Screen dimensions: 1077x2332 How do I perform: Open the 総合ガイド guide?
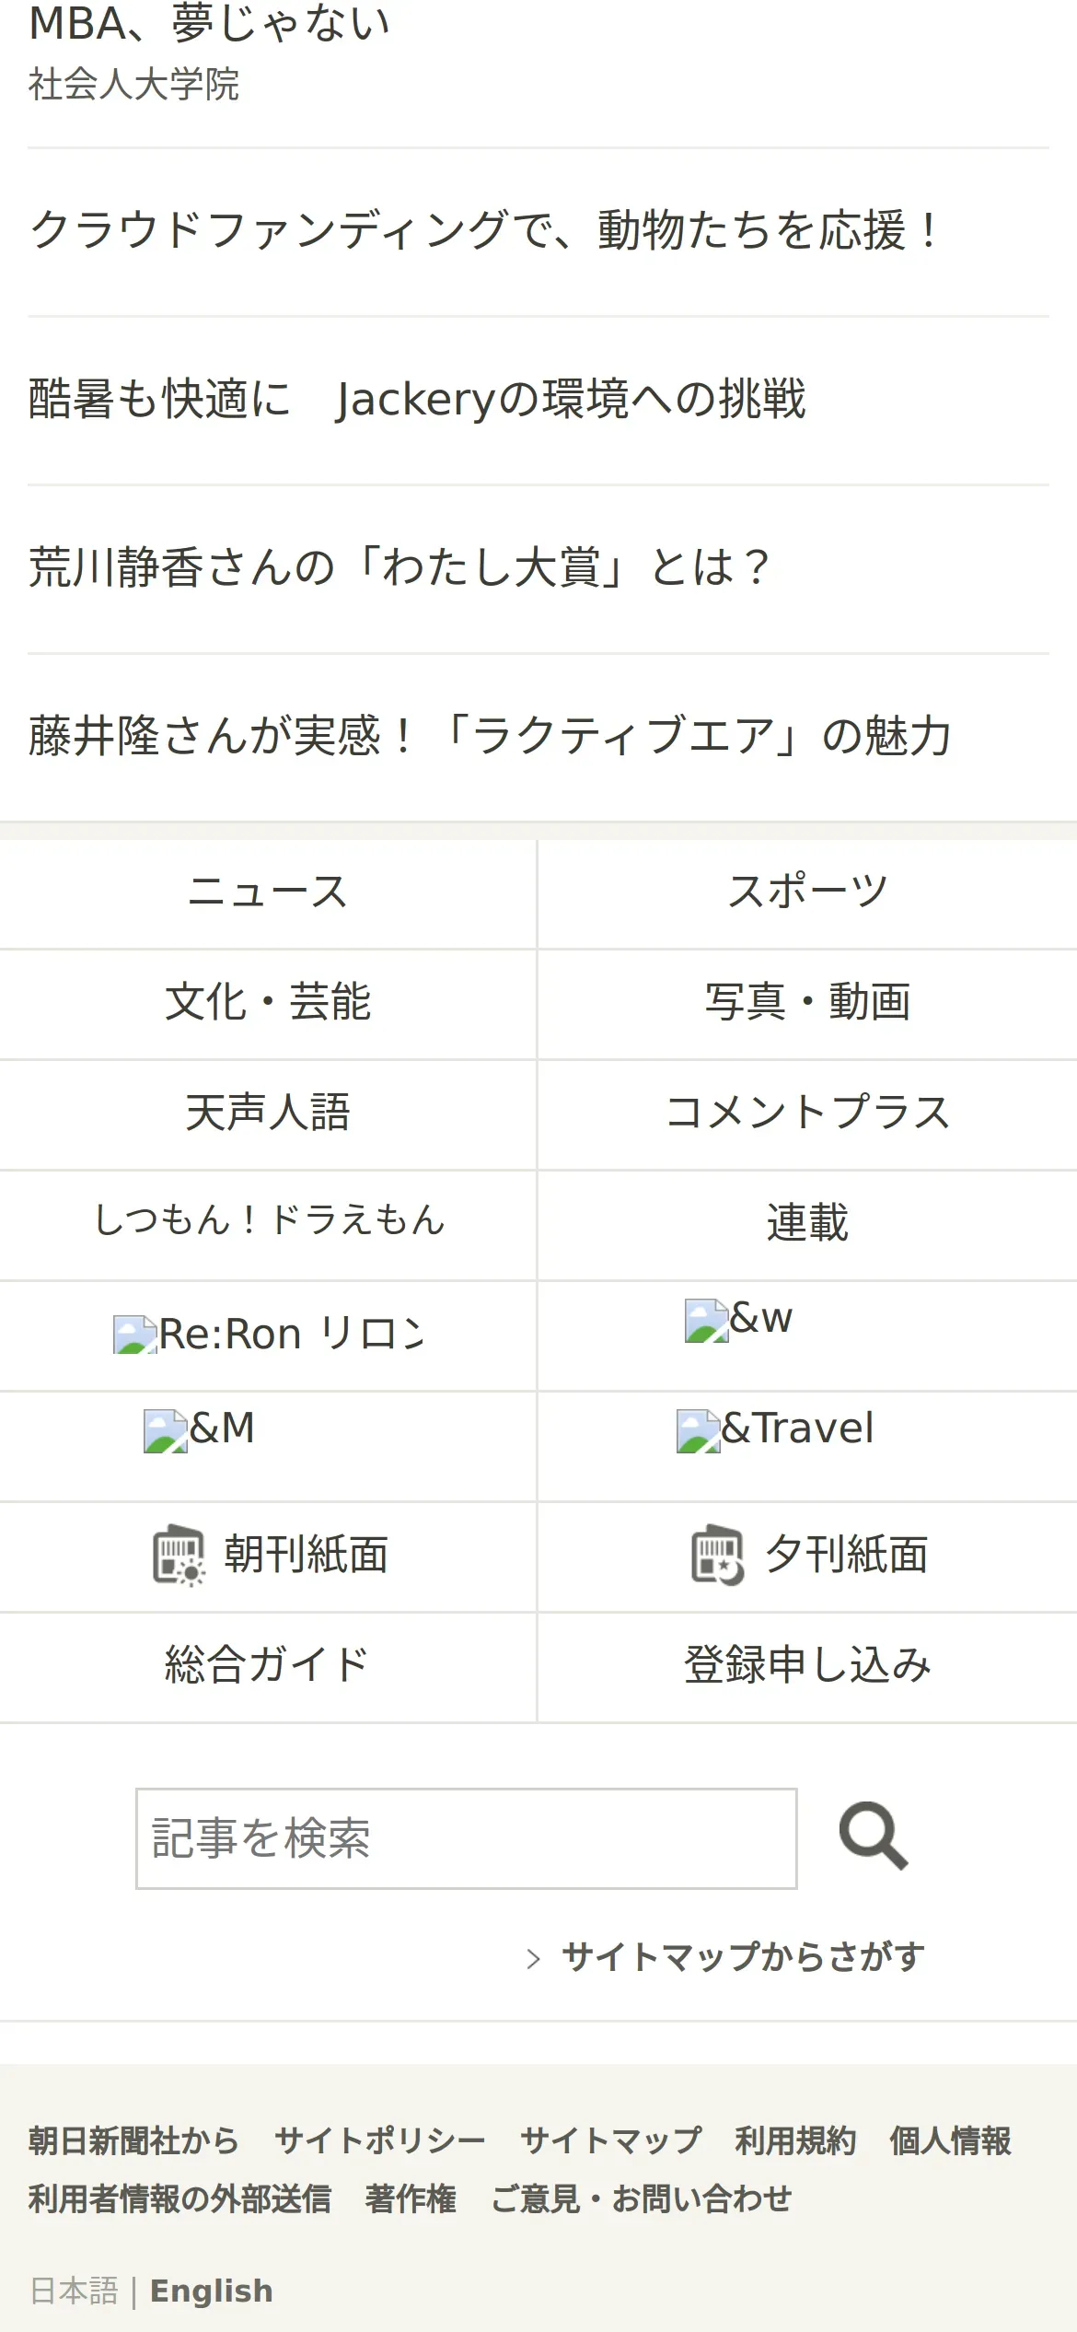pos(268,1666)
